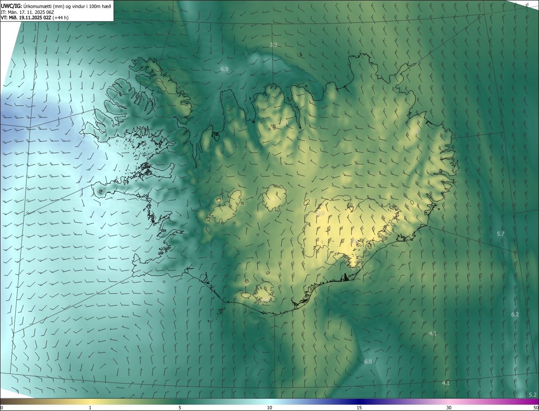Pick the magenta end of the color scale
Image resolution: width=539 pixels, height=411 pixels.
click(531, 401)
